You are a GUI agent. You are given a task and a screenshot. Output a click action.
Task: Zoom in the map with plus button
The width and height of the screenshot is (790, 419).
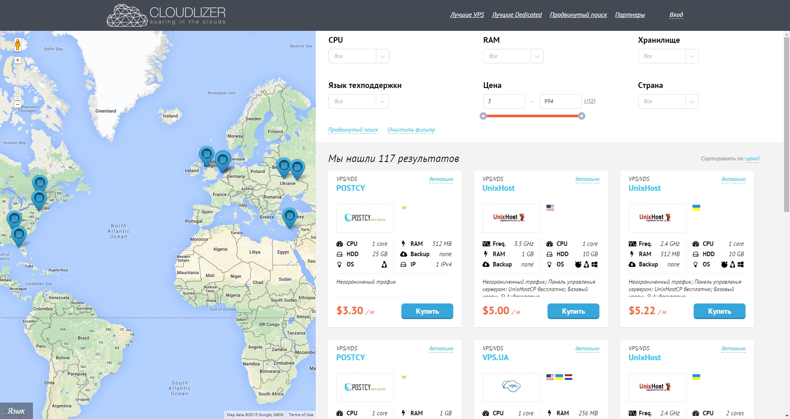18,60
